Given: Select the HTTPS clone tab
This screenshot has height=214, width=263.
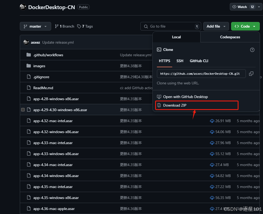Looking at the screenshot, I should point(164,61).
